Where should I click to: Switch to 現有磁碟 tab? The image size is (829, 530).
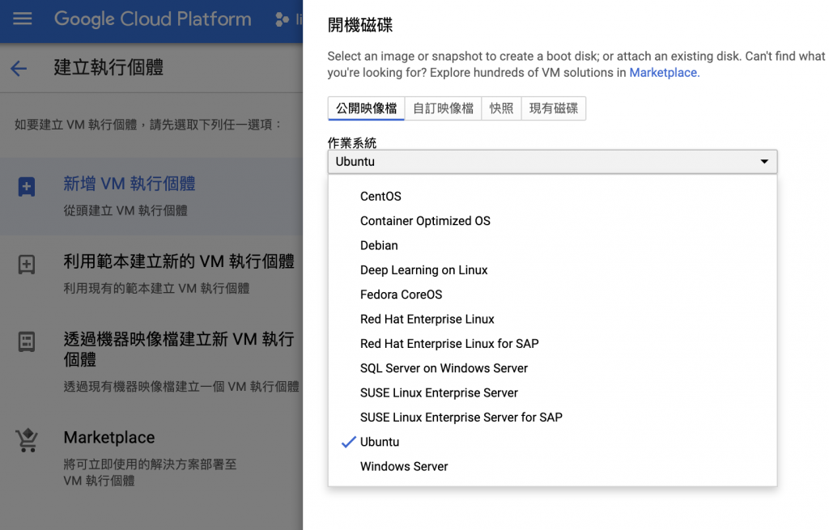(x=554, y=108)
